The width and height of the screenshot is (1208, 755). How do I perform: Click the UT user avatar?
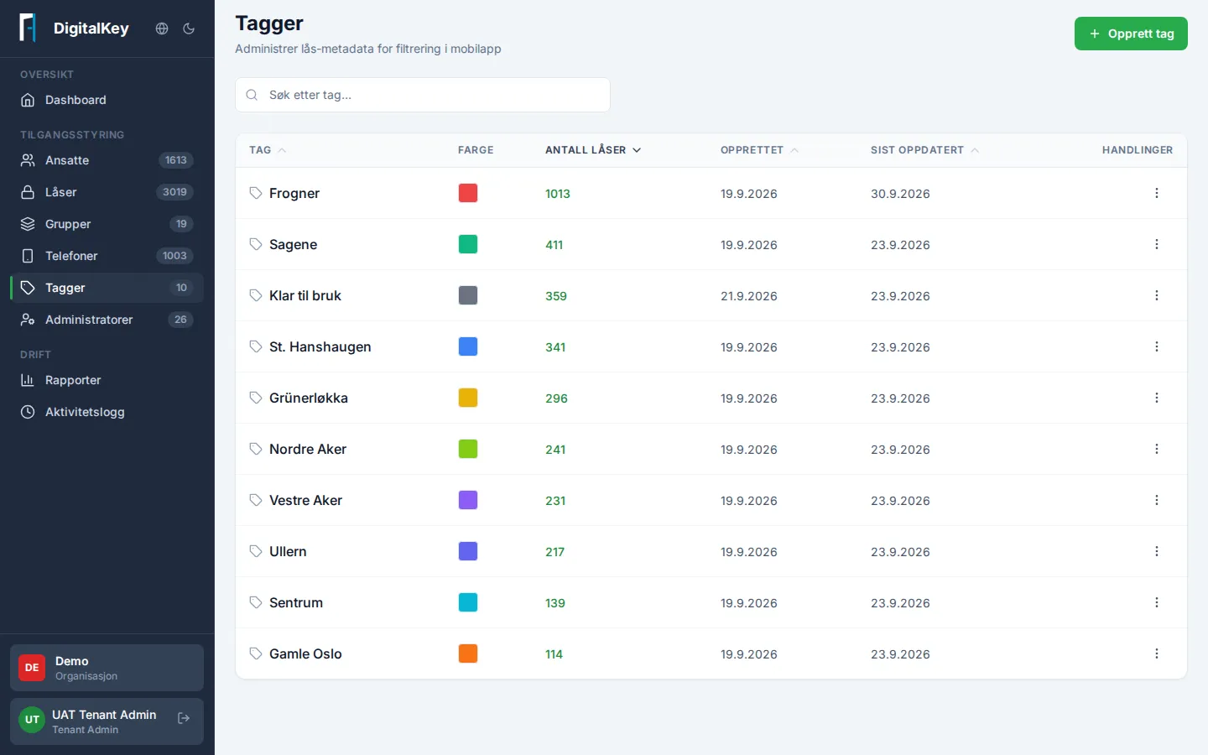tap(32, 720)
